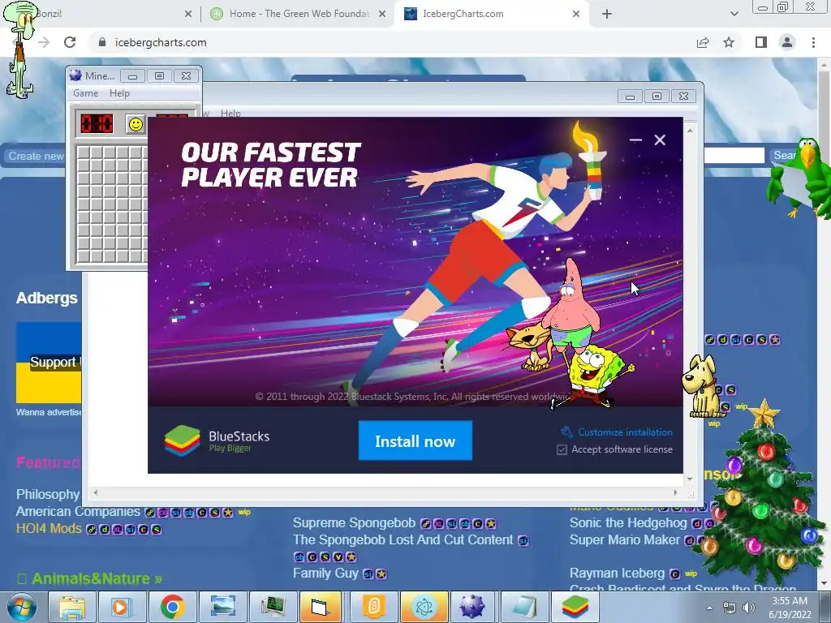Switch to Green Web Foundation tab
This screenshot has width=831, height=623.
point(298,14)
